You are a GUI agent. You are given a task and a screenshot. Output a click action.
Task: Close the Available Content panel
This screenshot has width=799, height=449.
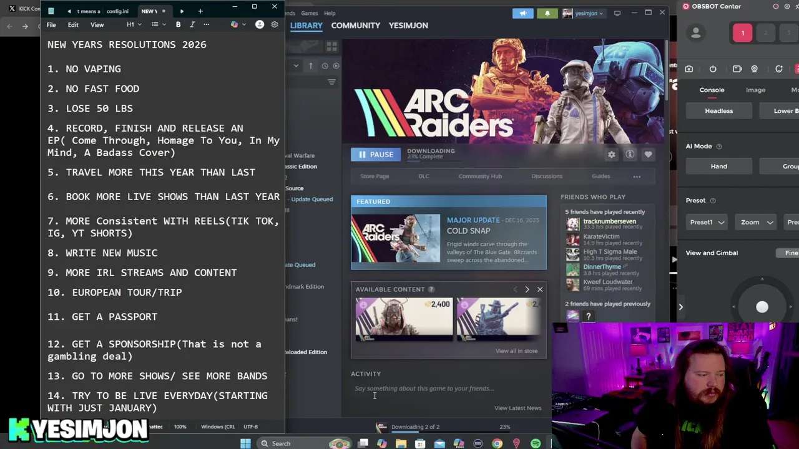(x=540, y=289)
